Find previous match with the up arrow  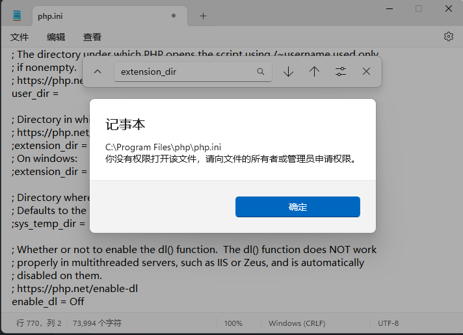[x=314, y=72]
